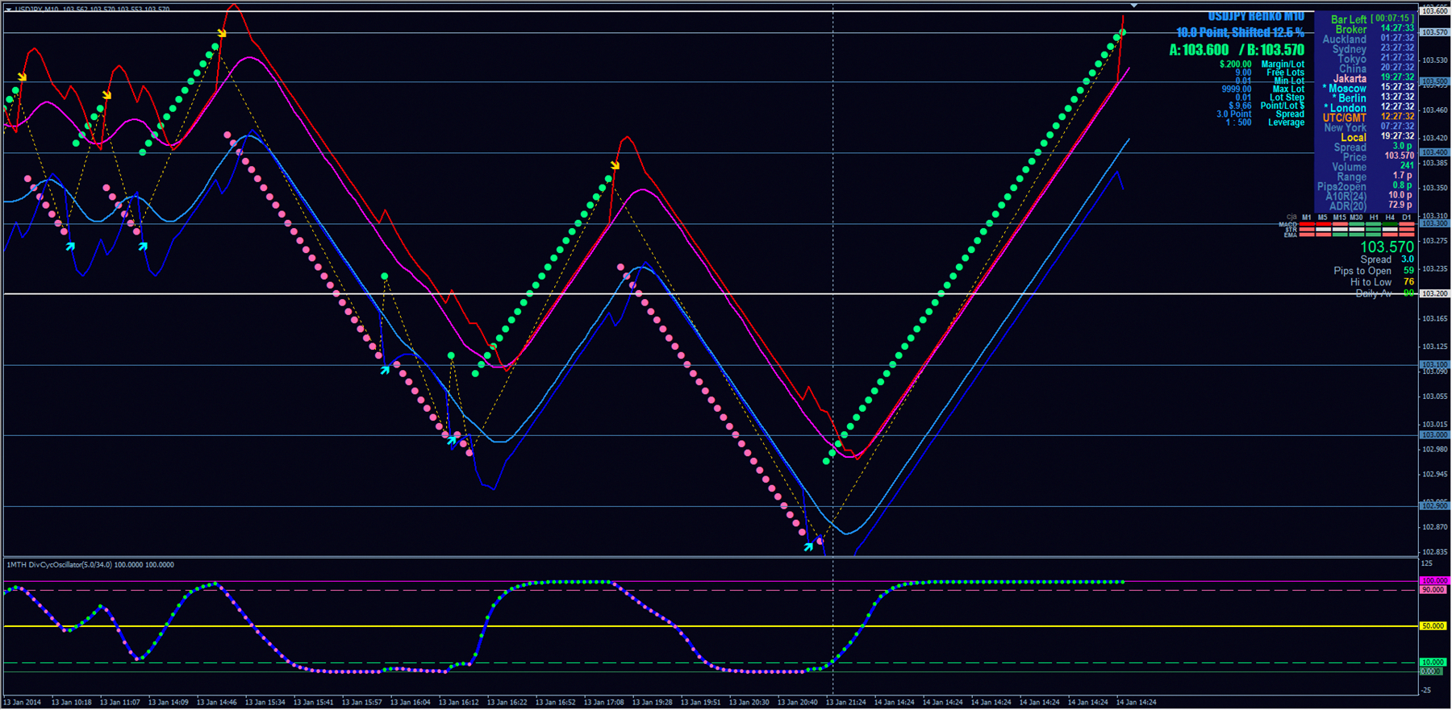Click the 103.600 price label on the axis
Image resolution: width=1452 pixels, height=710 pixels.
click(1434, 11)
